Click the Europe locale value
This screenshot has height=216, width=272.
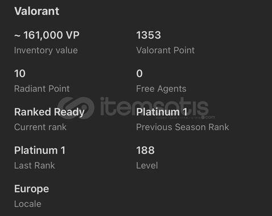[x=32, y=189]
